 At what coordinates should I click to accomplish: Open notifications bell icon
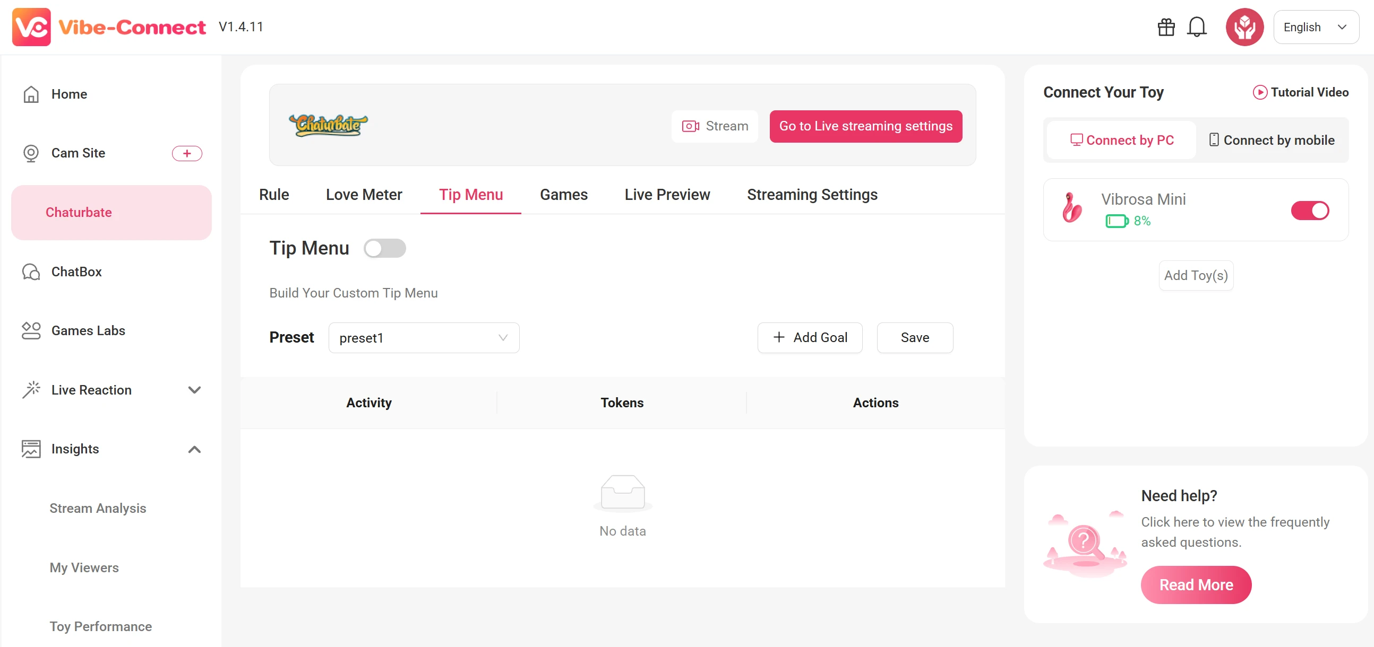pos(1196,27)
